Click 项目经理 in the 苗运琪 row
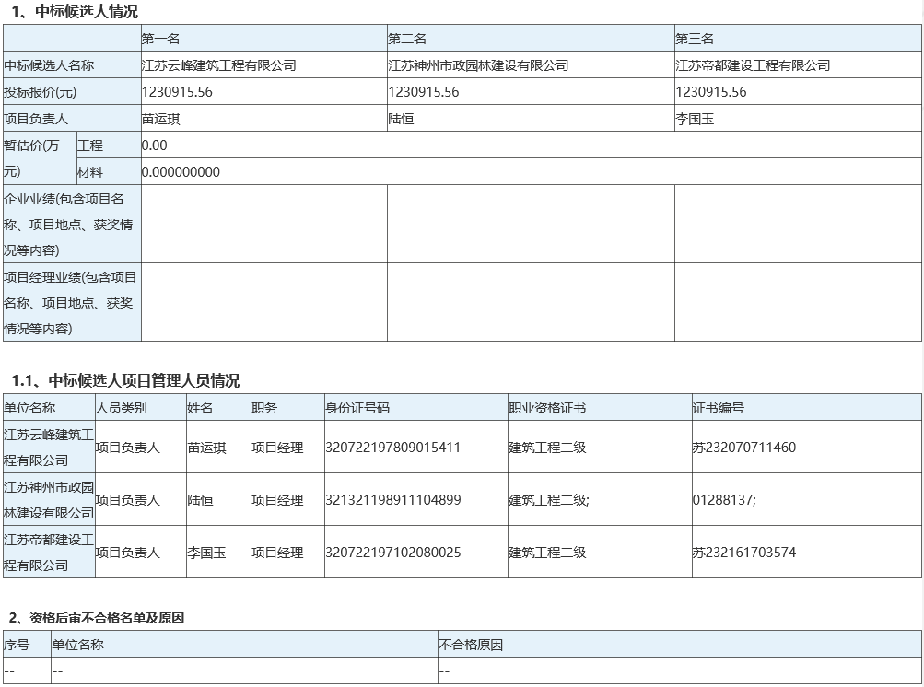Image resolution: width=924 pixels, height=687 pixels. tap(277, 448)
